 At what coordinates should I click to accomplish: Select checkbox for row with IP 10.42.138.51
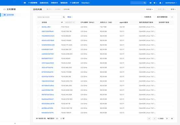39,113
